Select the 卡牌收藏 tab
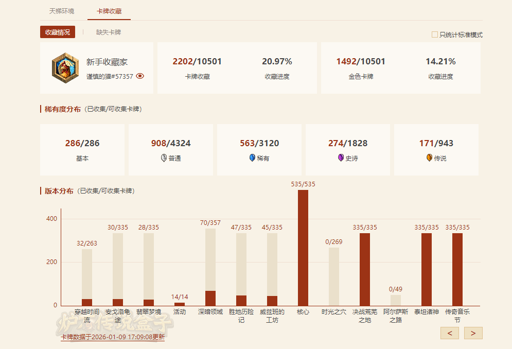Screen dimensions: 512x349 coord(109,11)
